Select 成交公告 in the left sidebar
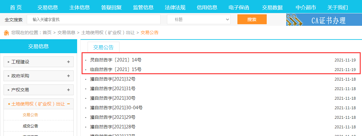362x136 pixels. tap(30, 126)
